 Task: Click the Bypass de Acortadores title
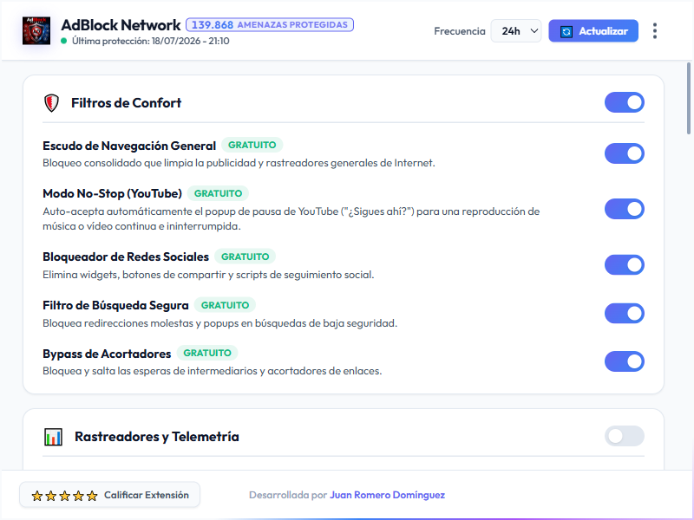tap(107, 354)
